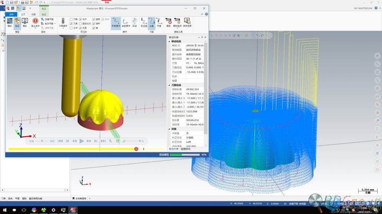The height and width of the screenshot is (214, 382).
Task: Toggle the Wireframe (线框) checkbox
Action: pos(94,19)
